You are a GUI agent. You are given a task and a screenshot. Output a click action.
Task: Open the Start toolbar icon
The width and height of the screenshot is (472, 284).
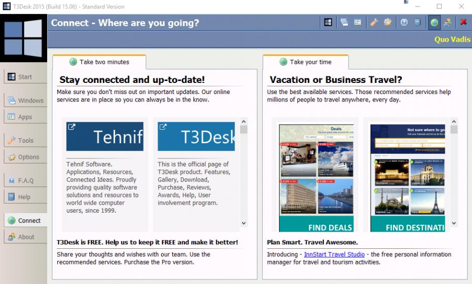[328, 22]
